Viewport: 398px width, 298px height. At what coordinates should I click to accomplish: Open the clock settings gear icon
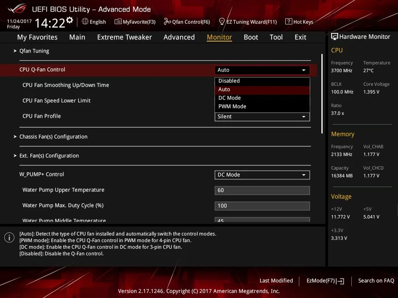(x=70, y=20)
